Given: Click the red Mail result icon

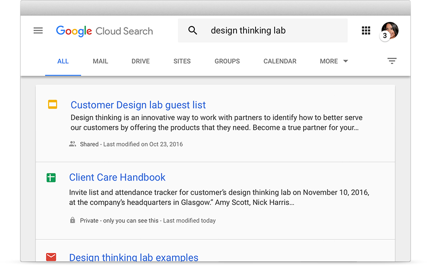Looking at the screenshot, I should tap(51, 257).
